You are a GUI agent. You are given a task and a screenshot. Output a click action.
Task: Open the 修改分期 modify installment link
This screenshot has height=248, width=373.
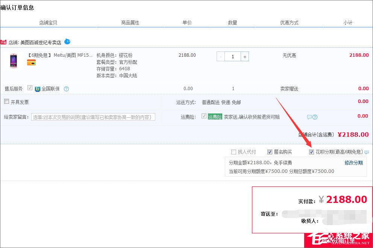pos(353,163)
